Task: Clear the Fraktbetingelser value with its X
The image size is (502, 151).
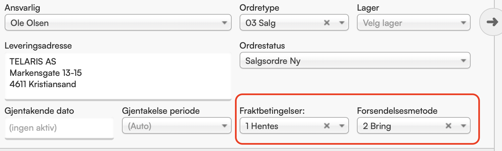Action: click(327, 126)
